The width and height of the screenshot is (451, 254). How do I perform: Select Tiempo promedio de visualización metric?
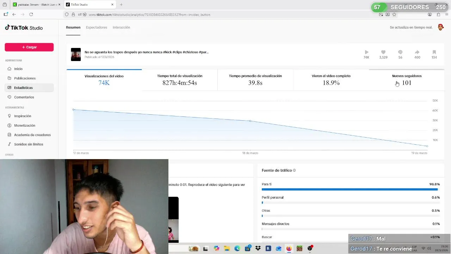point(255,80)
